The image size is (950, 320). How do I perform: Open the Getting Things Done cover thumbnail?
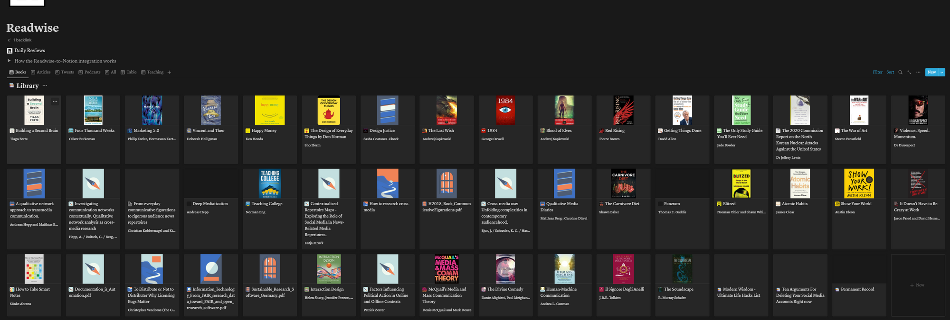tap(682, 110)
